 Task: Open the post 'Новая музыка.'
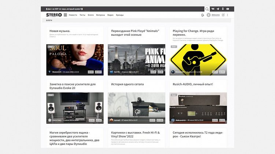pos(60,31)
